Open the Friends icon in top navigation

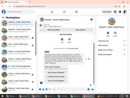(x=64, y=12)
